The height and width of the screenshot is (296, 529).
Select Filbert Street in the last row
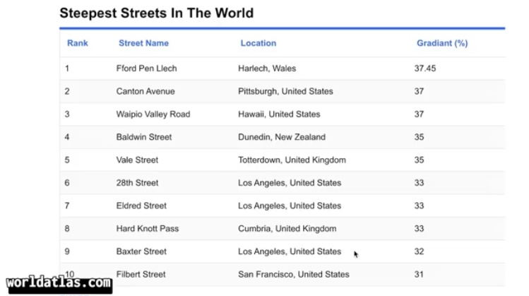click(141, 274)
